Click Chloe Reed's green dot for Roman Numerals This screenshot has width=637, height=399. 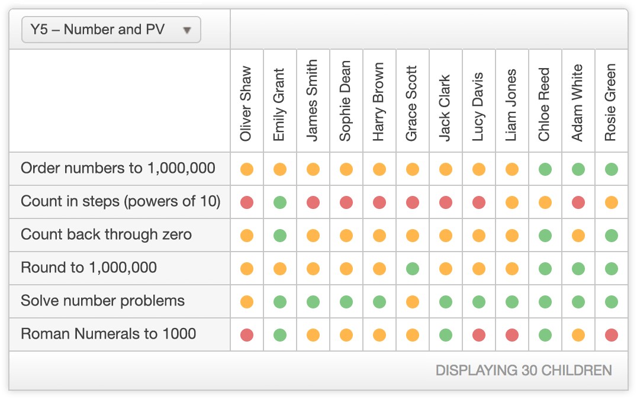545,335
